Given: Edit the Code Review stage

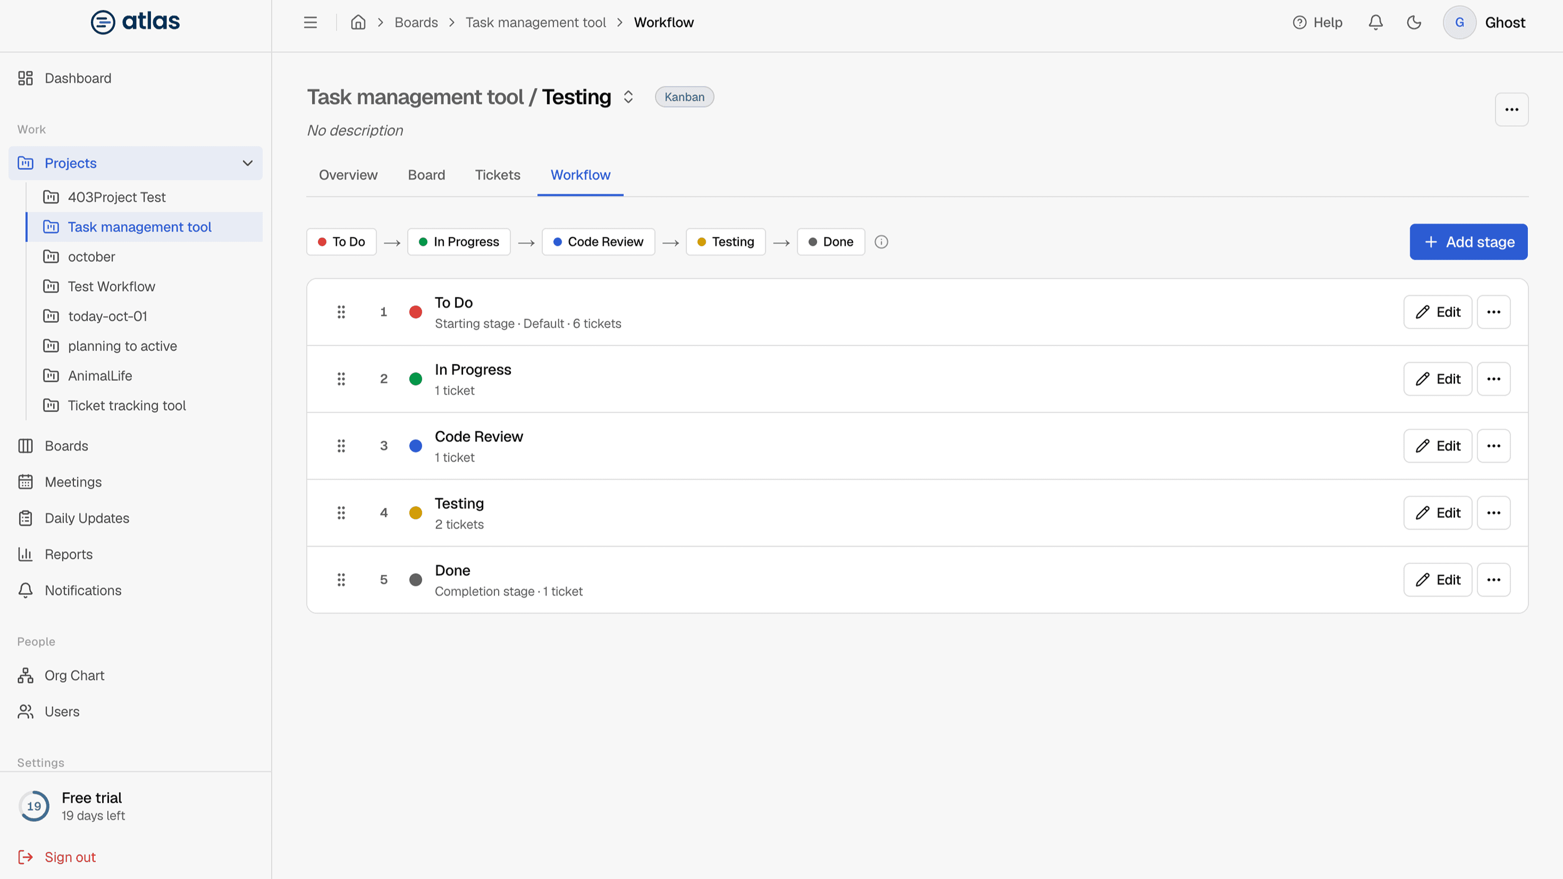Looking at the screenshot, I should pos(1437,446).
